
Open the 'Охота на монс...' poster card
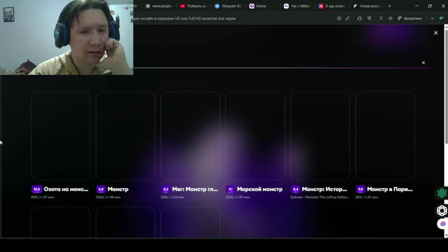click(x=60, y=136)
